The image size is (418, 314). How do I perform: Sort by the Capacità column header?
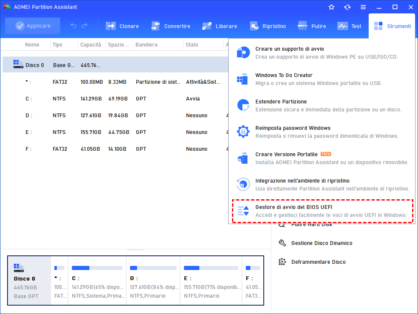point(91,45)
